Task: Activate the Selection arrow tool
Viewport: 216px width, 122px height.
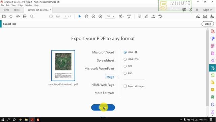Action: (80, 16)
